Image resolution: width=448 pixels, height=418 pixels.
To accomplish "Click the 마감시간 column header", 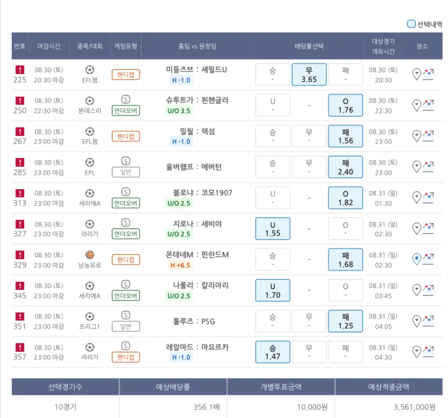I will 49,46.
